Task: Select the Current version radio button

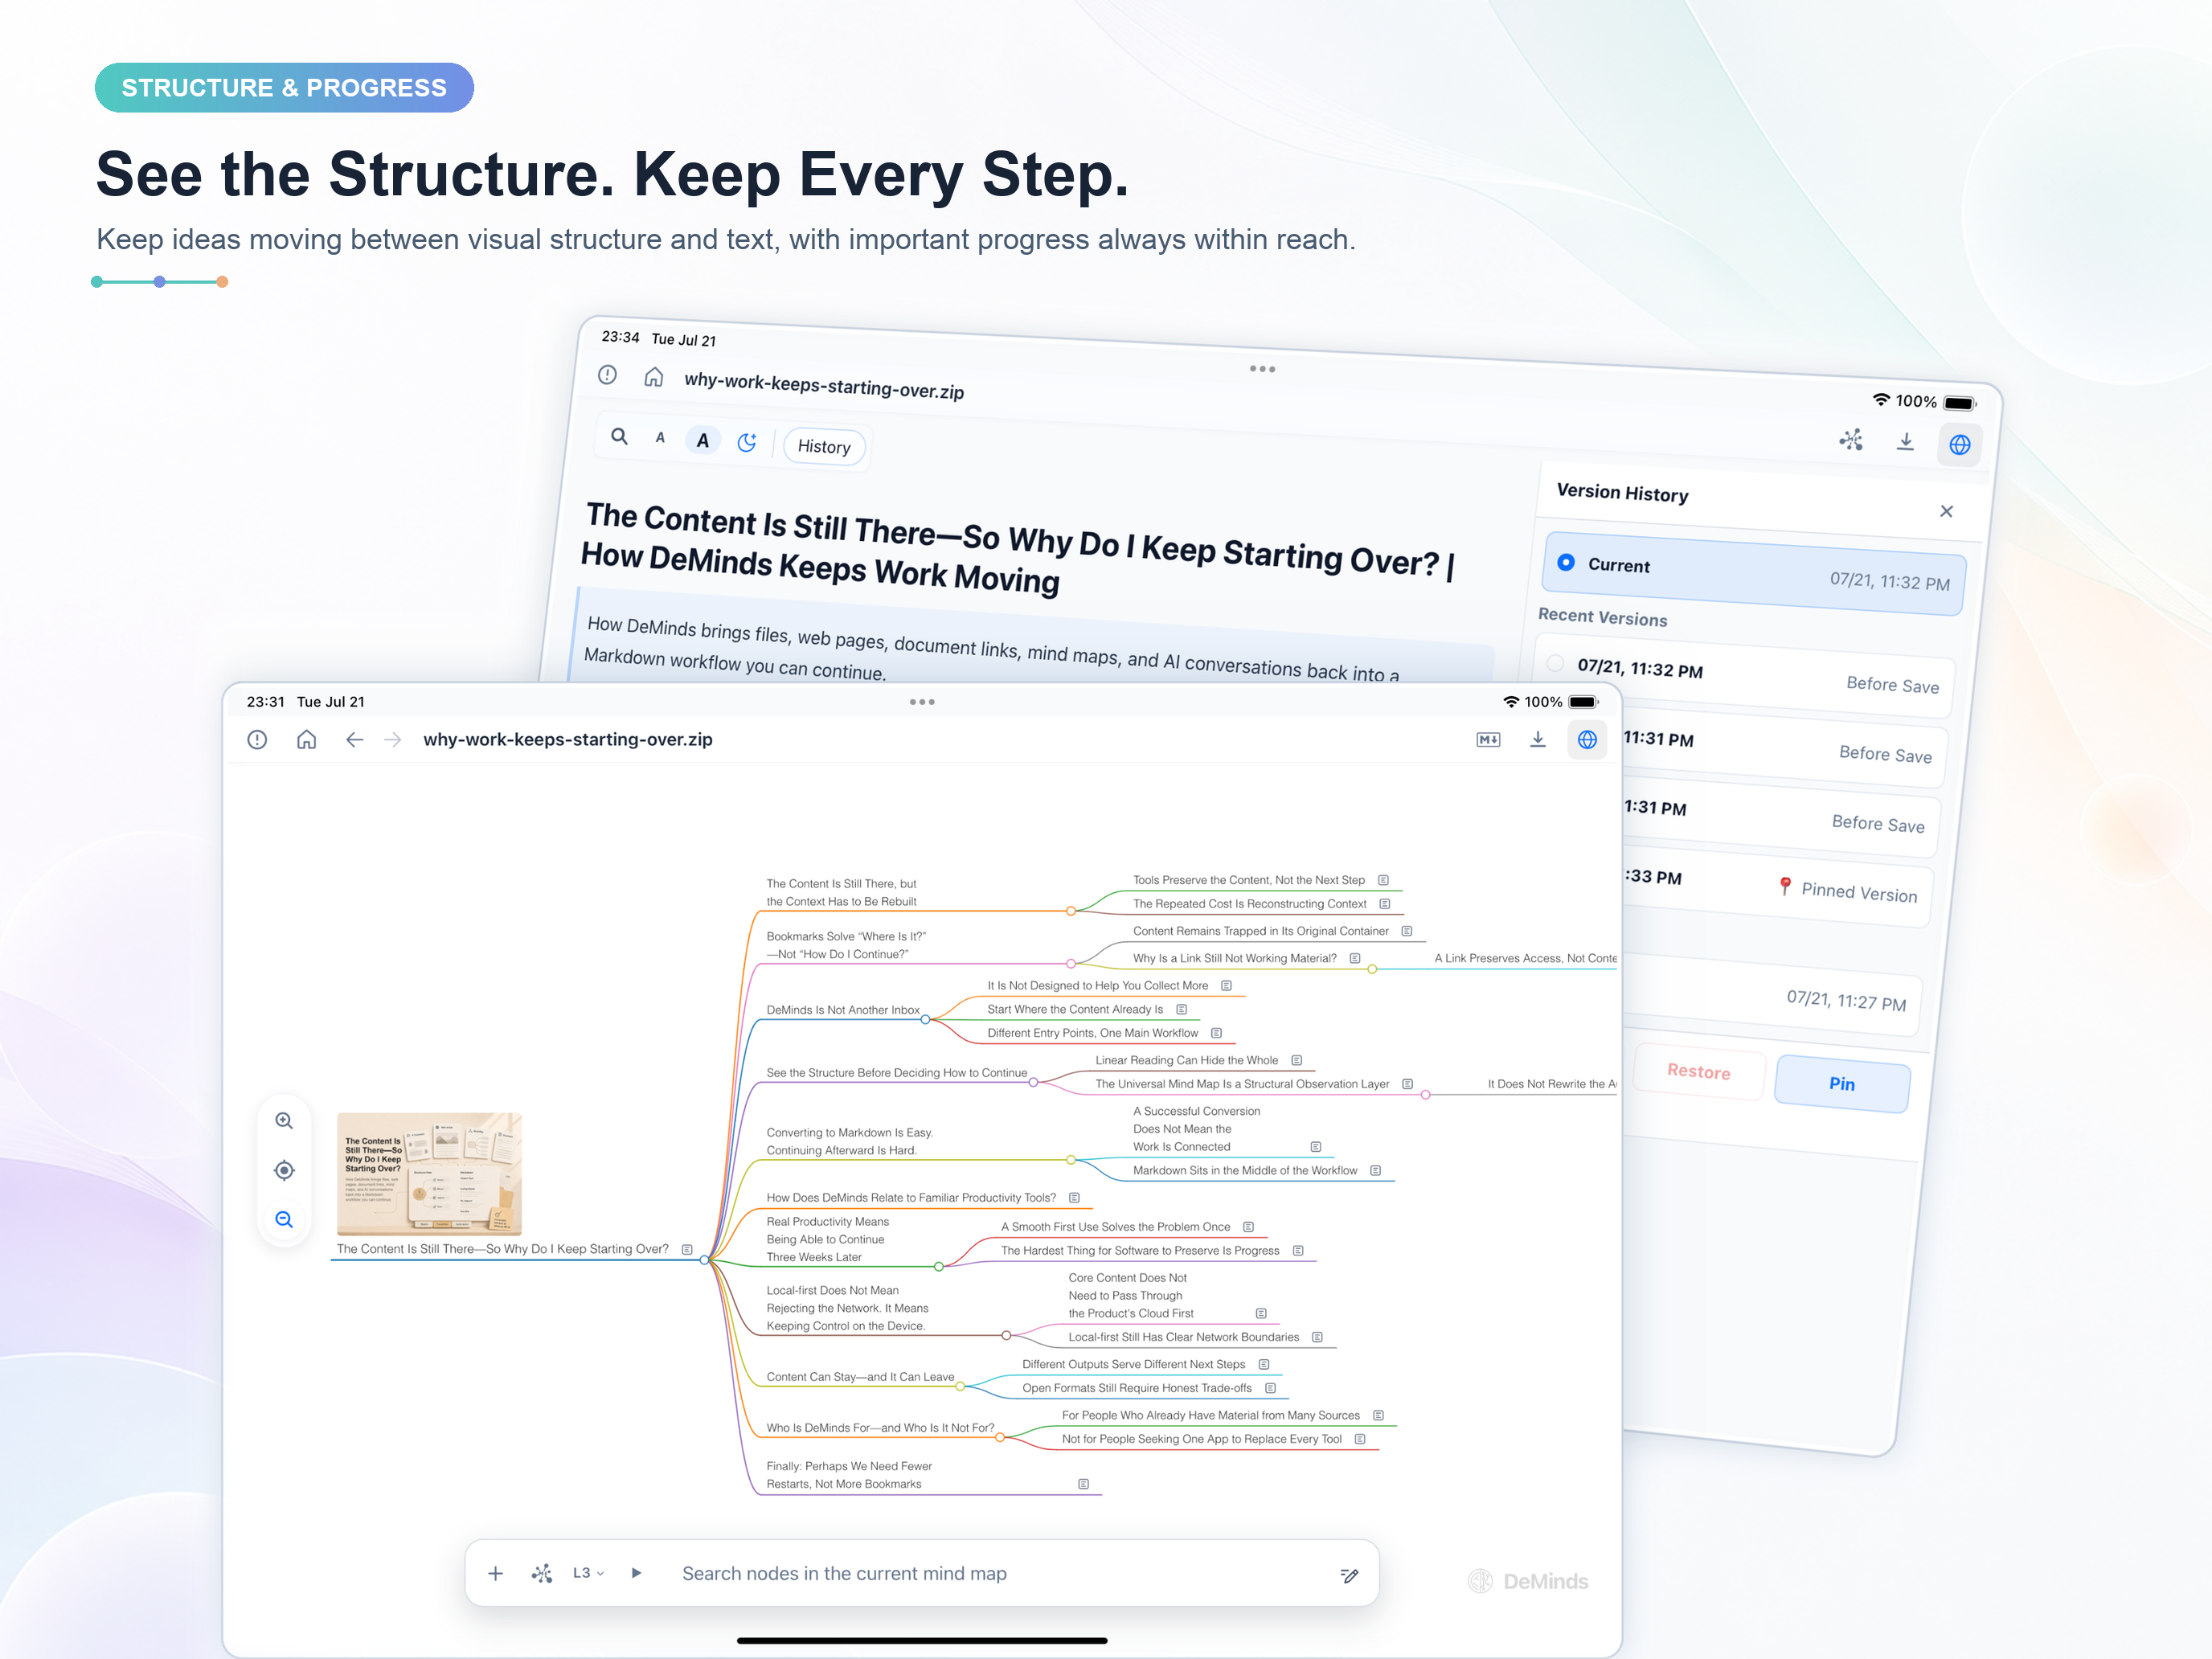Action: click(x=1566, y=562)
